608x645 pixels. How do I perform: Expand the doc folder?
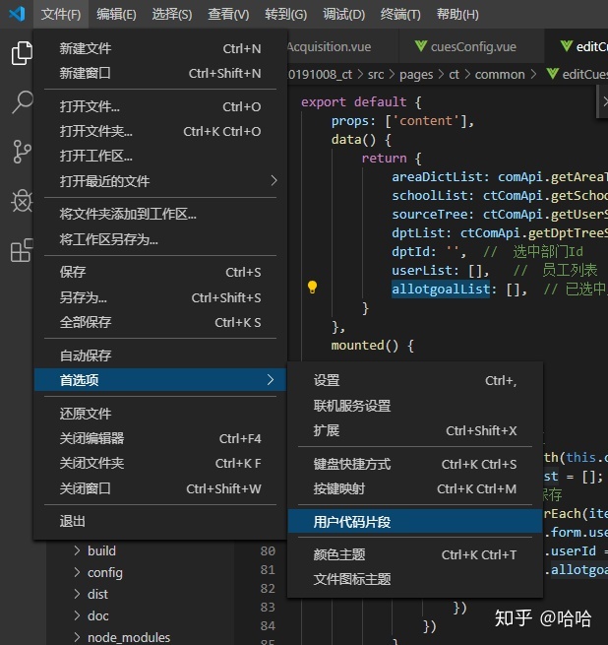[97, 615]
